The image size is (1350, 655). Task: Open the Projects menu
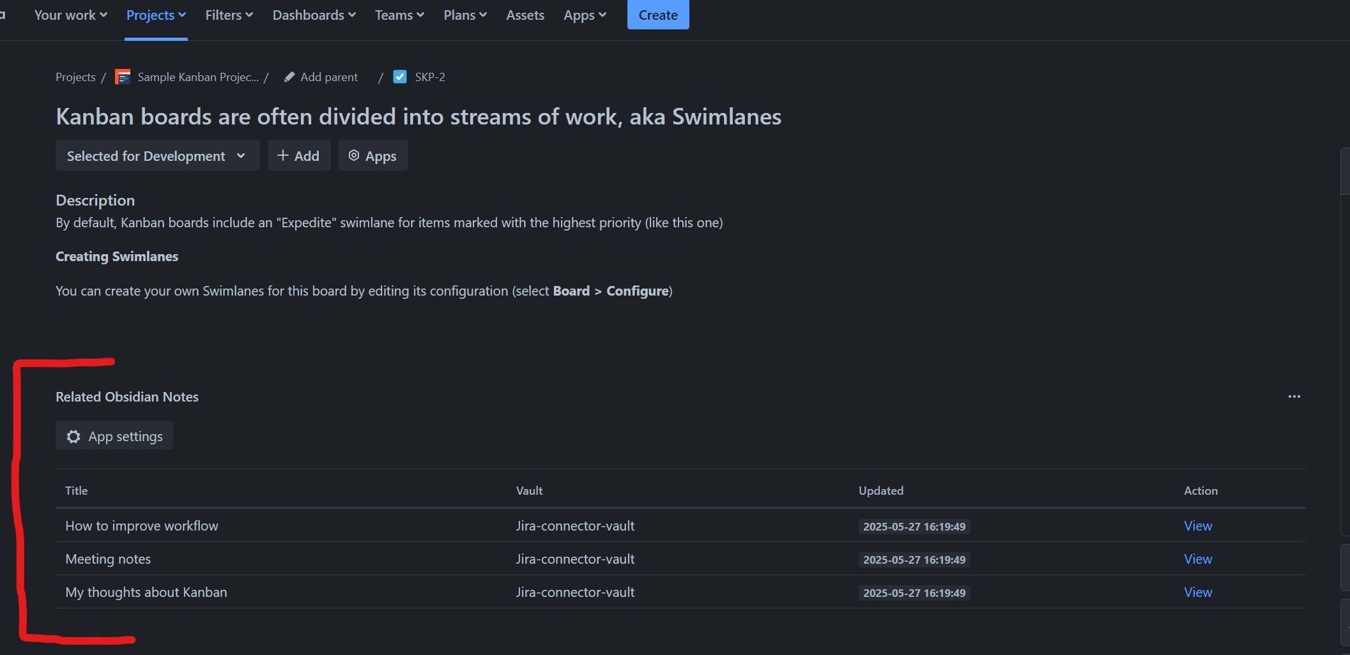[156, 15]
